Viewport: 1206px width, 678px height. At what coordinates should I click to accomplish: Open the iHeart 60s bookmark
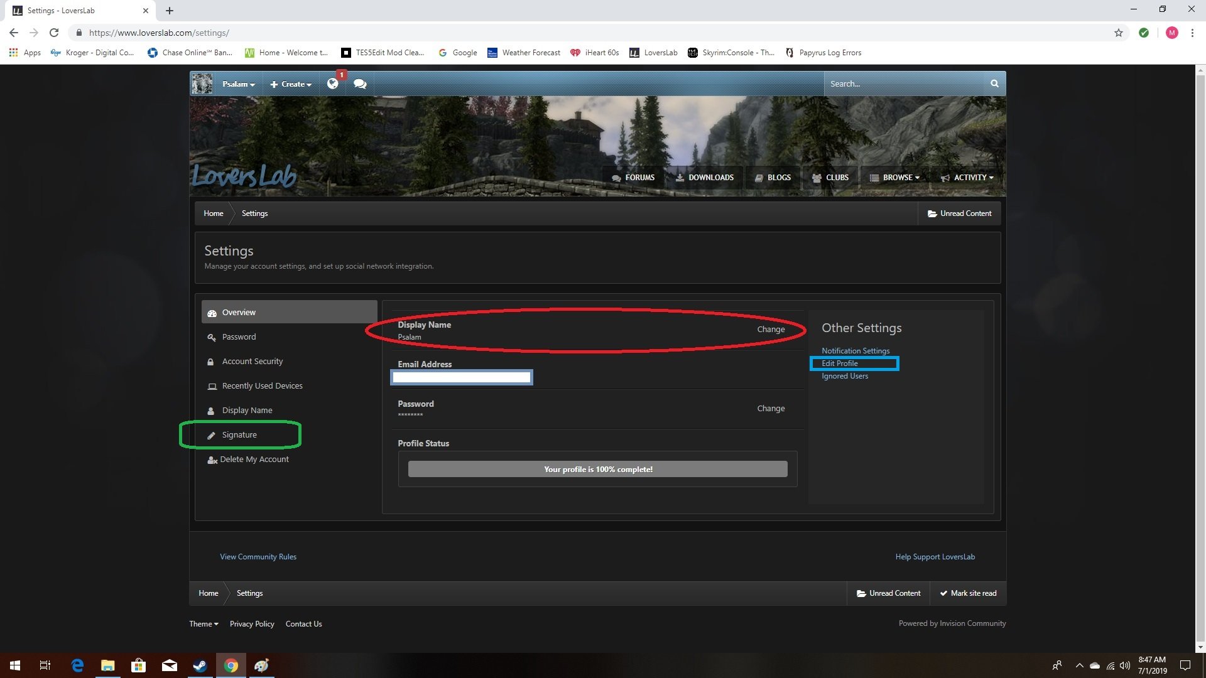[595, 53]
